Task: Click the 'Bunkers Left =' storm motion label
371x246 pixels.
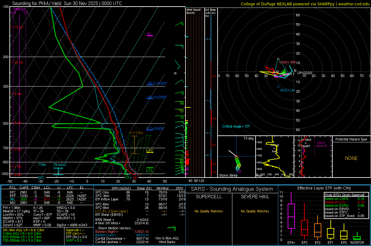Action: tap(106, 235)
